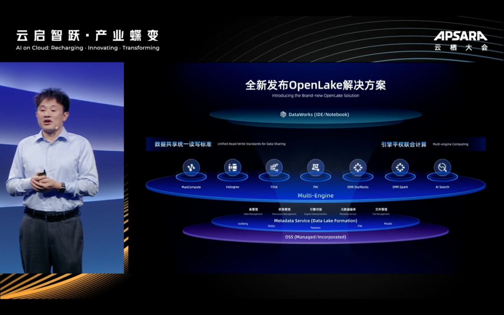Image resolution: width=504 pixels, height=315 pixels.
Task: Click the "表管理" heading
Action: point(253,210)
